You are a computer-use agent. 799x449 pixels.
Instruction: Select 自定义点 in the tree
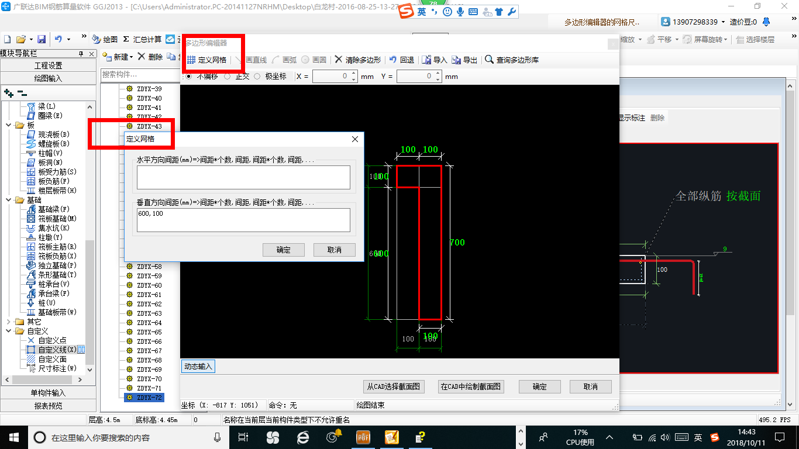[x=47, y=340]
